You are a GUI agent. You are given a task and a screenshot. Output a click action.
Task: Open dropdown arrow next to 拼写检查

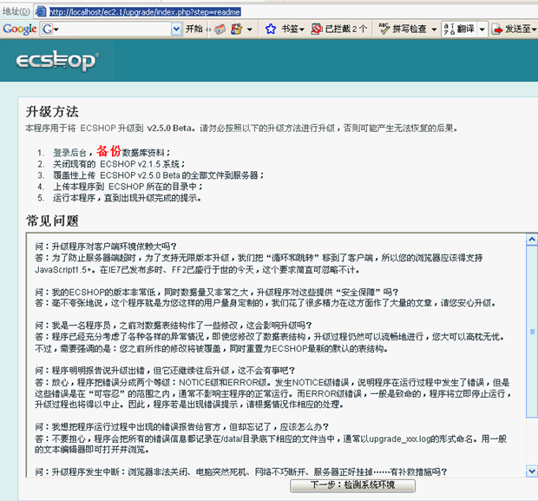tap(434, 30)
